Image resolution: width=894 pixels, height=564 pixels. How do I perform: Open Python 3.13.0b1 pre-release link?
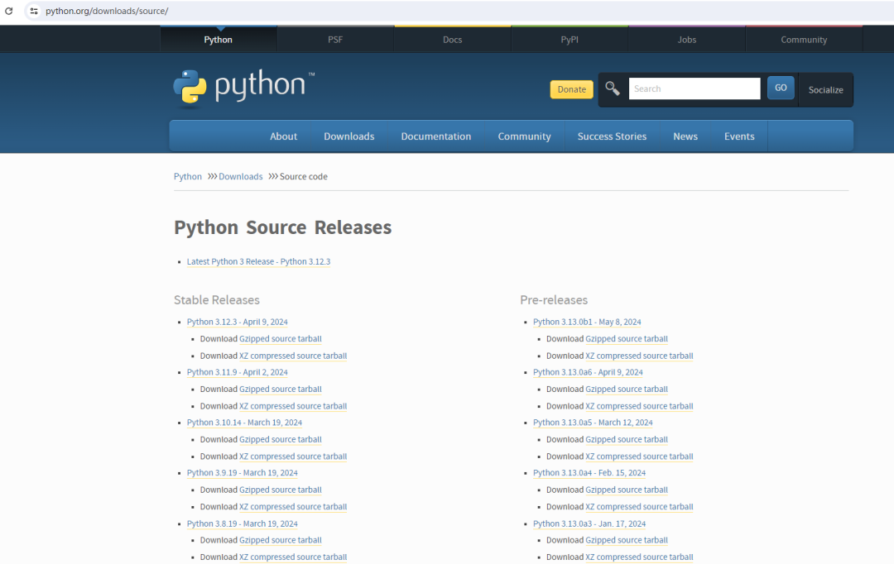tap(587, 322)
